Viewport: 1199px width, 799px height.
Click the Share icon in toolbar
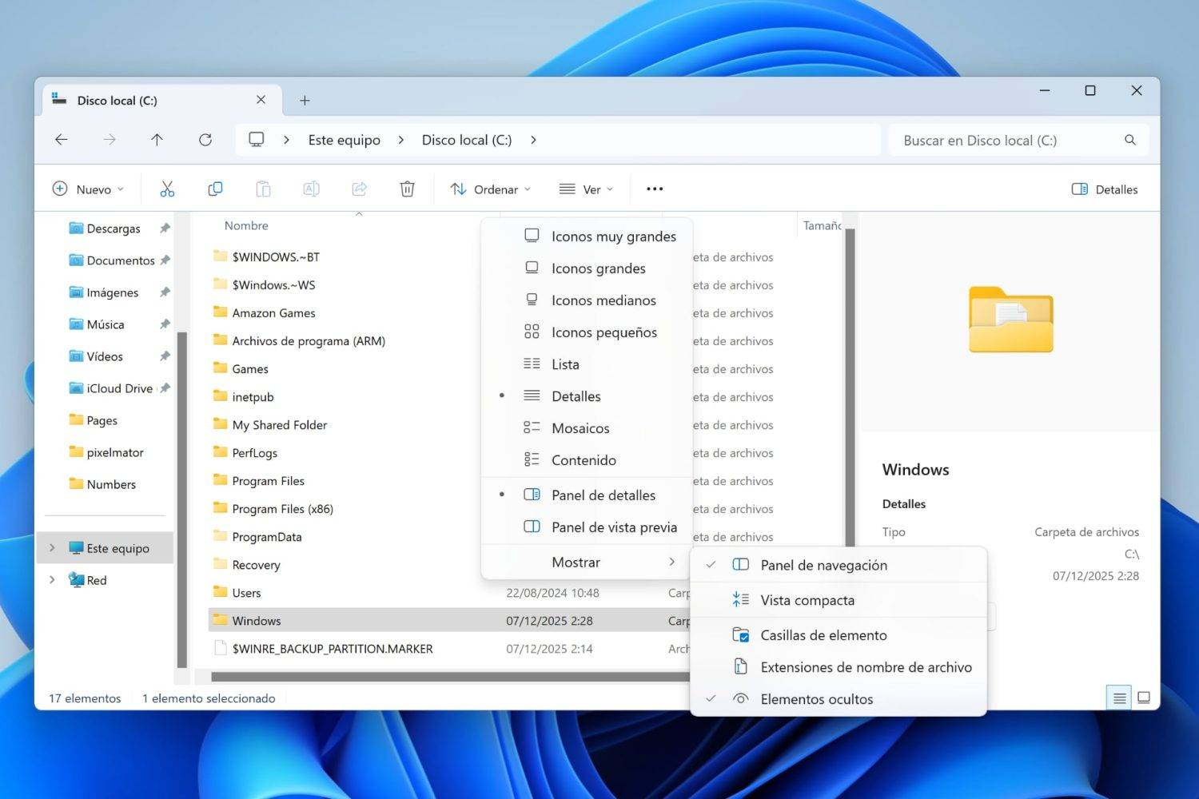(x=359, y=189)
